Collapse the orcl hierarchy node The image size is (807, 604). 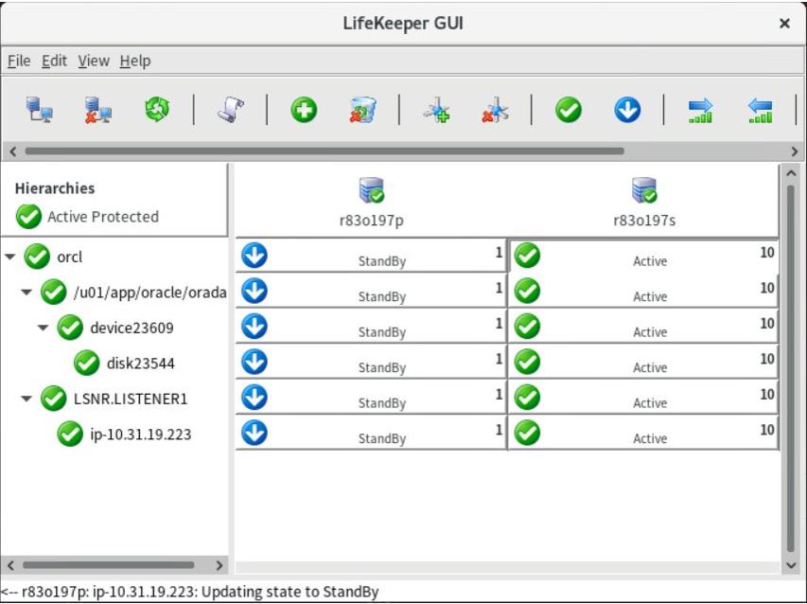click(x=10, y=257)
